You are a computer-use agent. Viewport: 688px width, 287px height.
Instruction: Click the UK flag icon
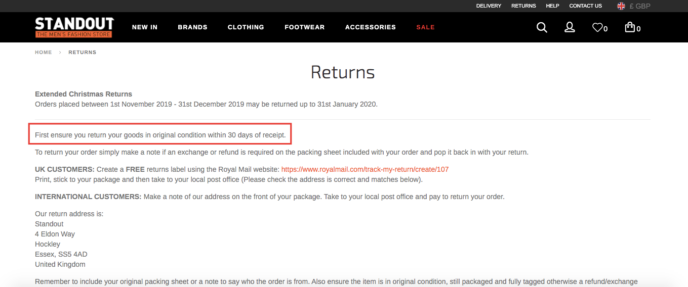tap(621, 6)
